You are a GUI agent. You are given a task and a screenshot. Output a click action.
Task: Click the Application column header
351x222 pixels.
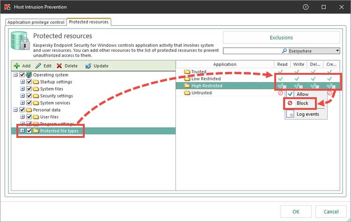pos(225,64)
